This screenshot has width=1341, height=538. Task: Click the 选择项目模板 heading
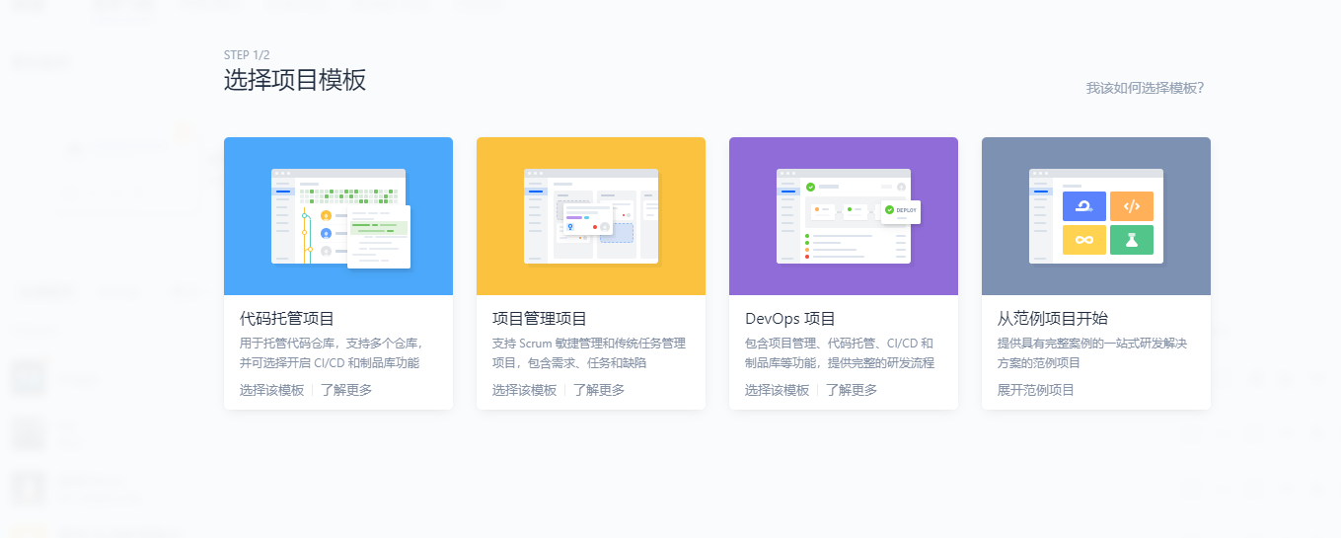point(295,81)
